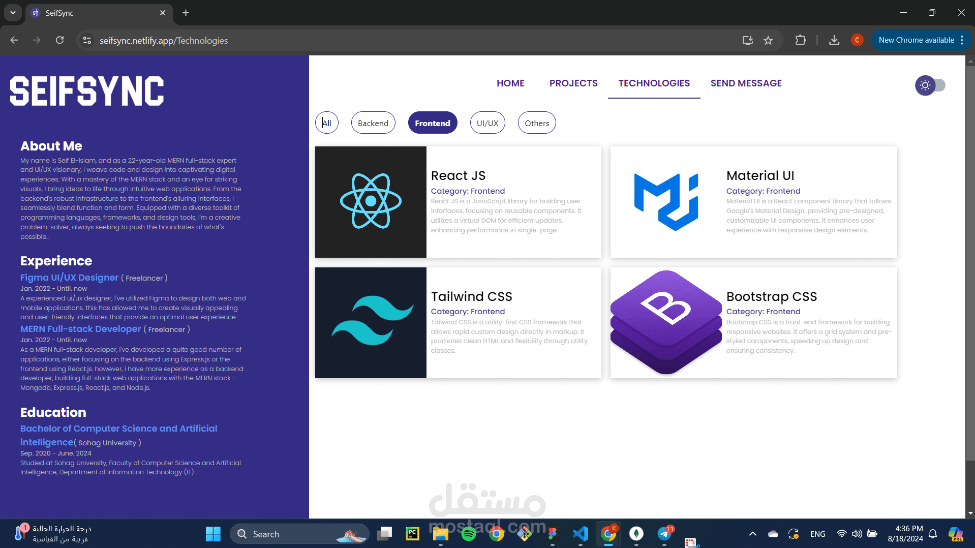
Task: Click the React JS atom logo
Action: 371,202
